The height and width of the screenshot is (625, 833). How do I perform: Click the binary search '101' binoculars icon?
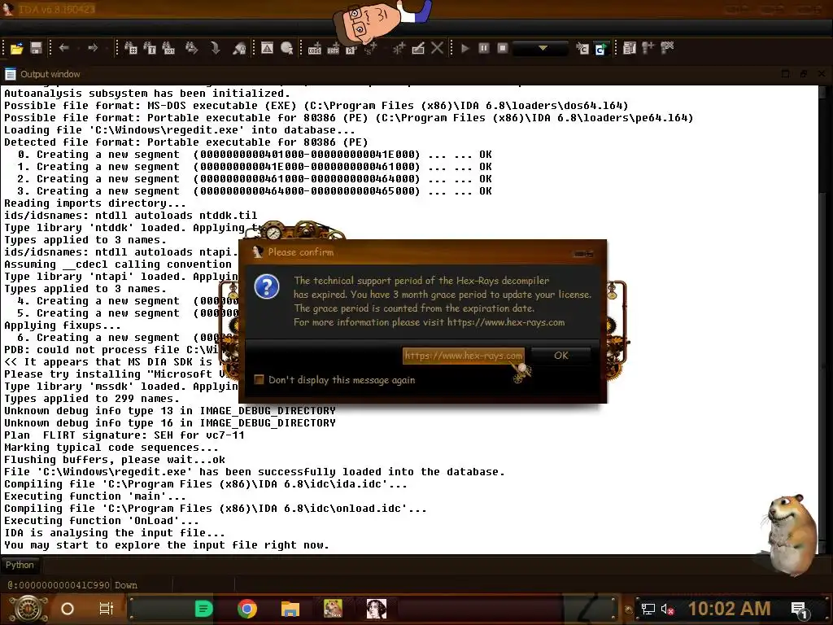point(168,48)
